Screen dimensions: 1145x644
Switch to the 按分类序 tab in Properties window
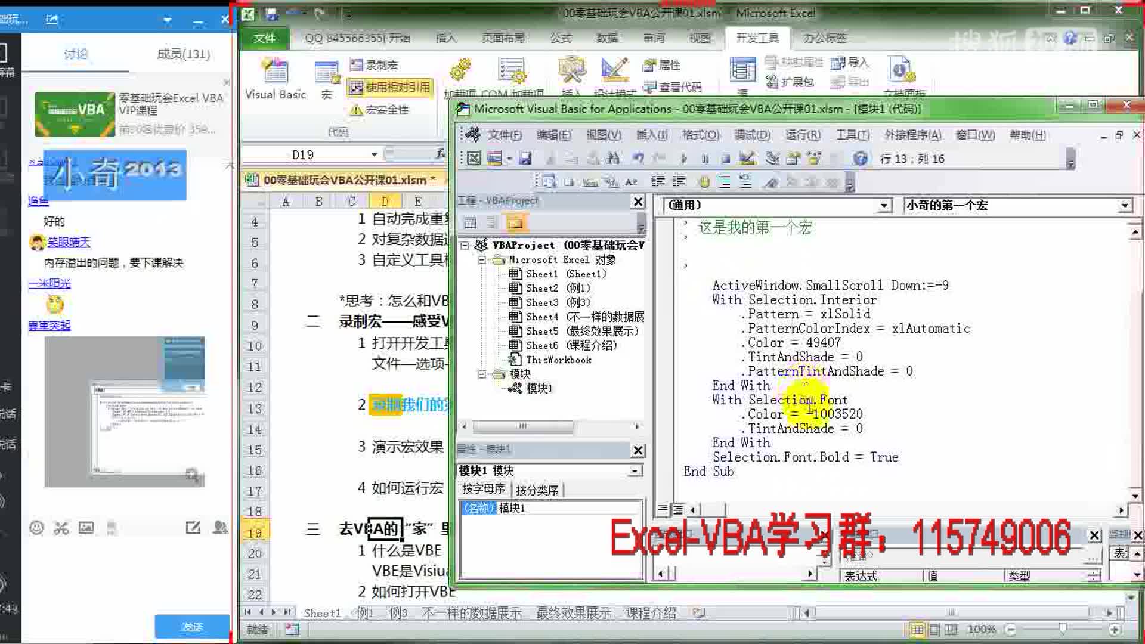536,489
